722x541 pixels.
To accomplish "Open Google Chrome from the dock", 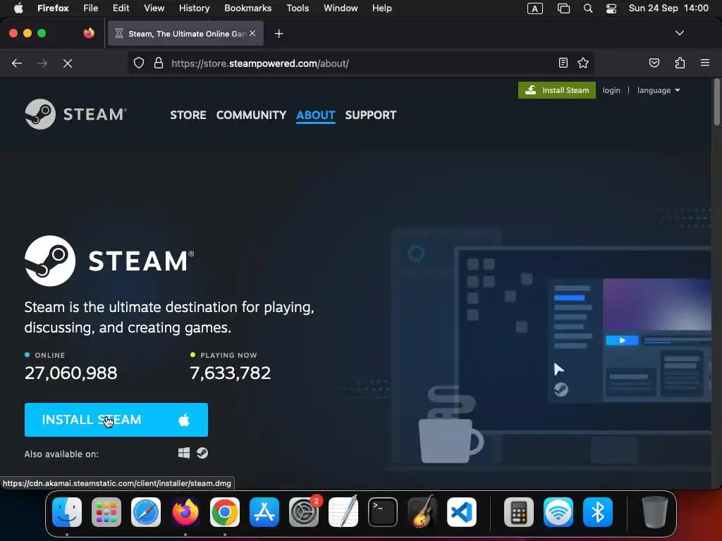I will 225,512.
